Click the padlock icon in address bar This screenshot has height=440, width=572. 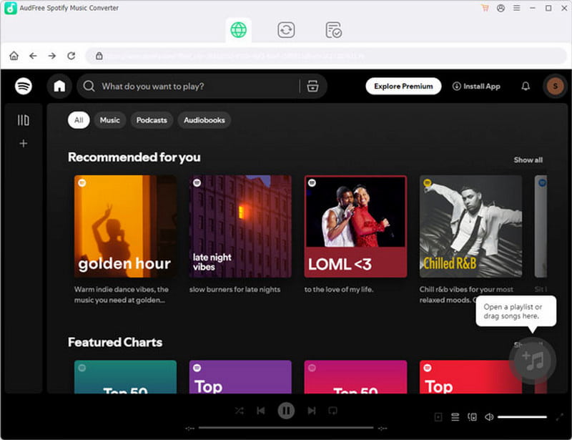coord(99,56)
